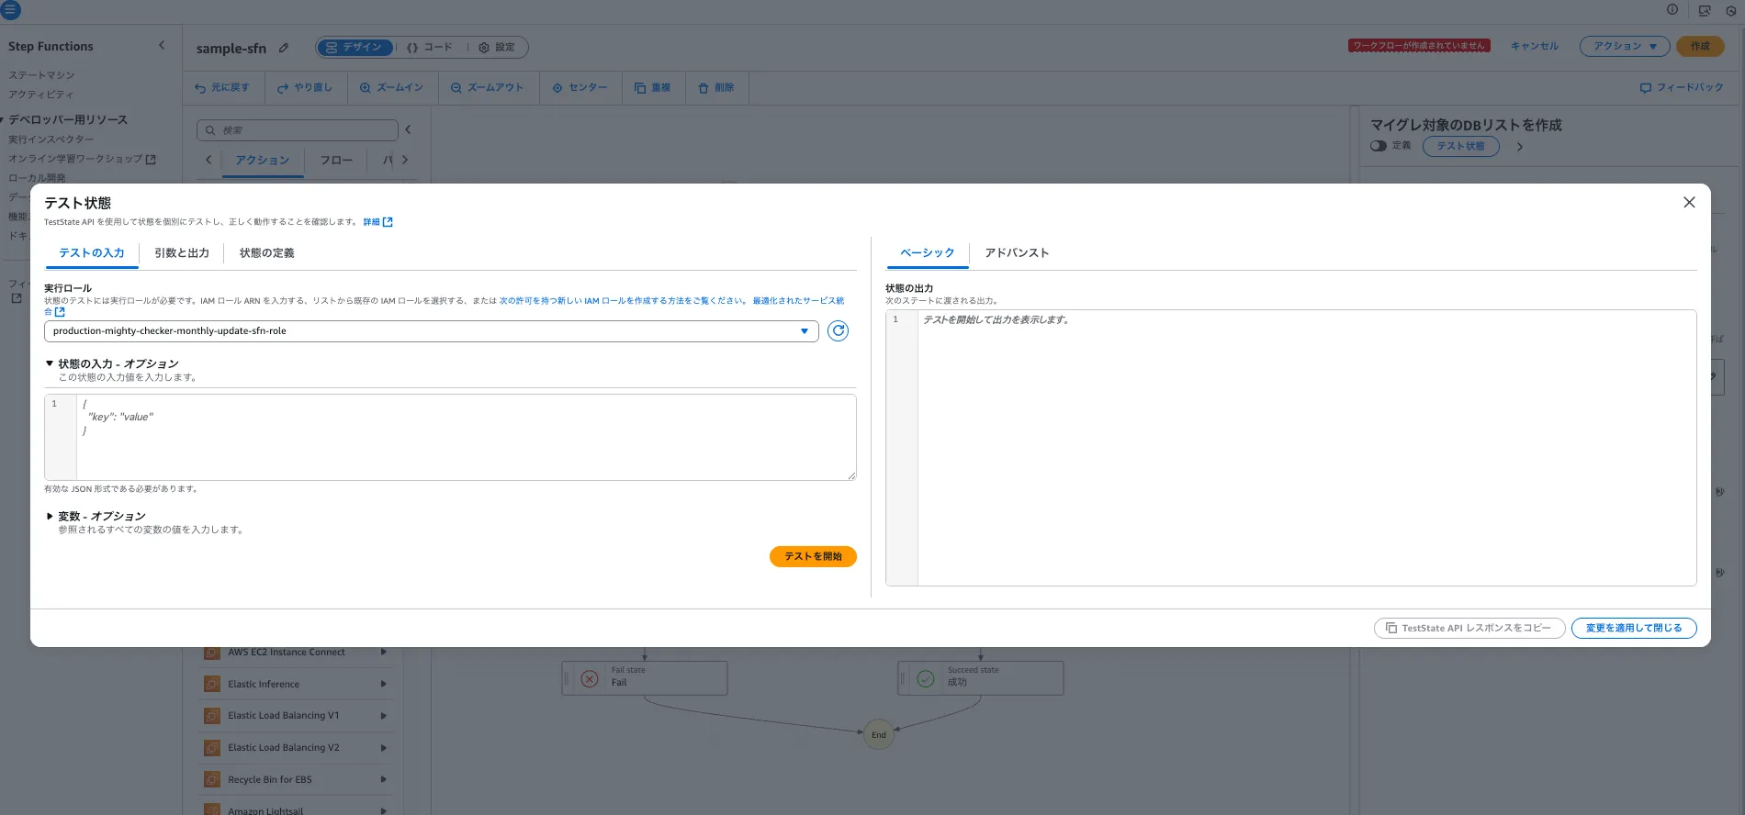Switch to the アドバンスト tab

pos(1016,253)
